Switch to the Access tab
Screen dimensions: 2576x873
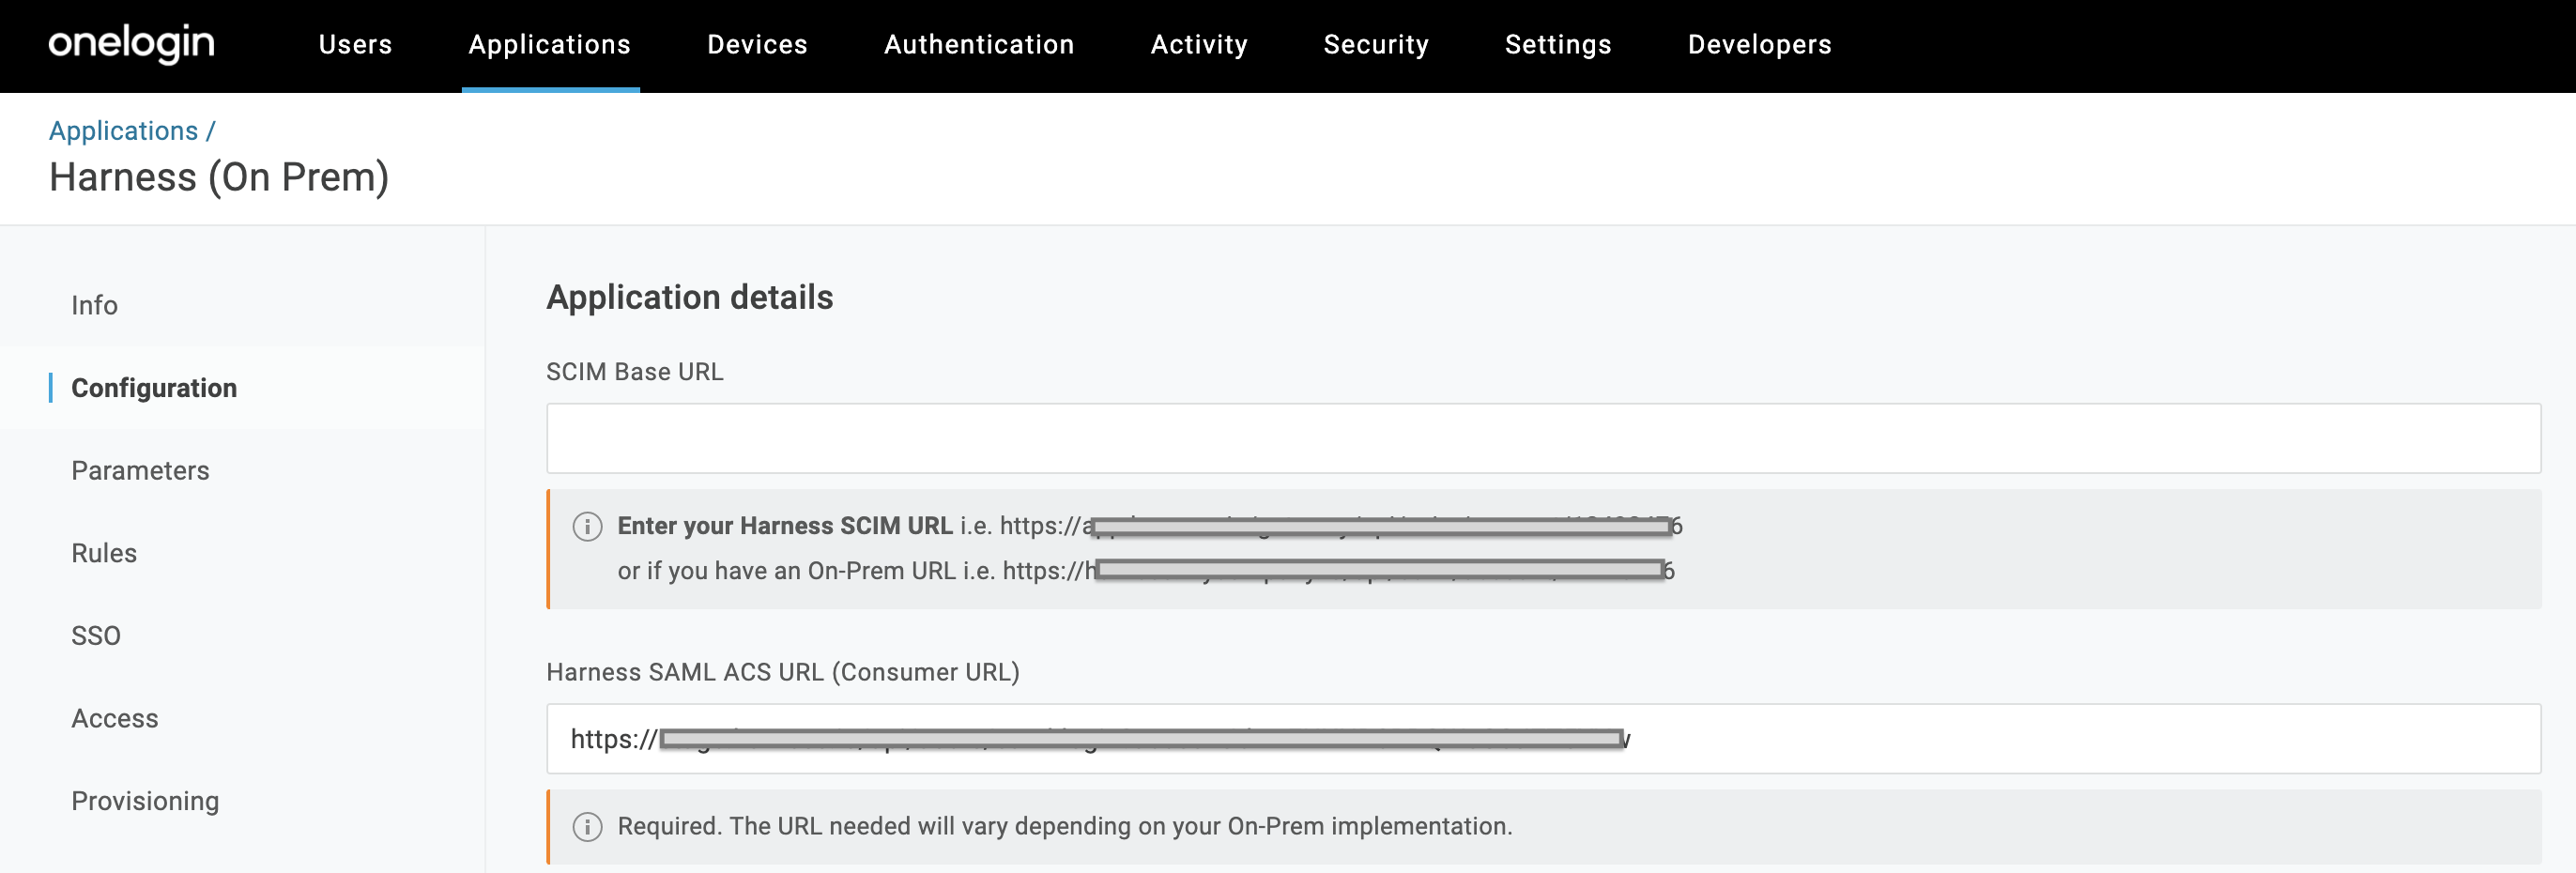point(115,719)
